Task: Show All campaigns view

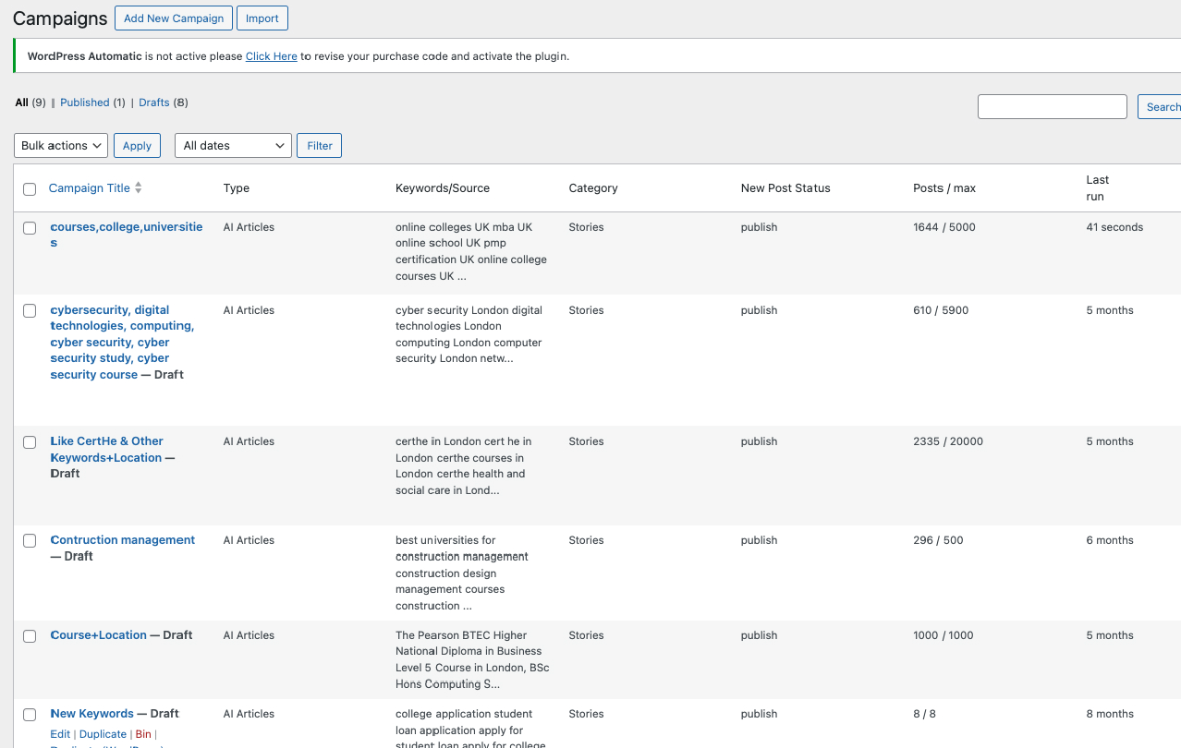Action: (22, 103)
